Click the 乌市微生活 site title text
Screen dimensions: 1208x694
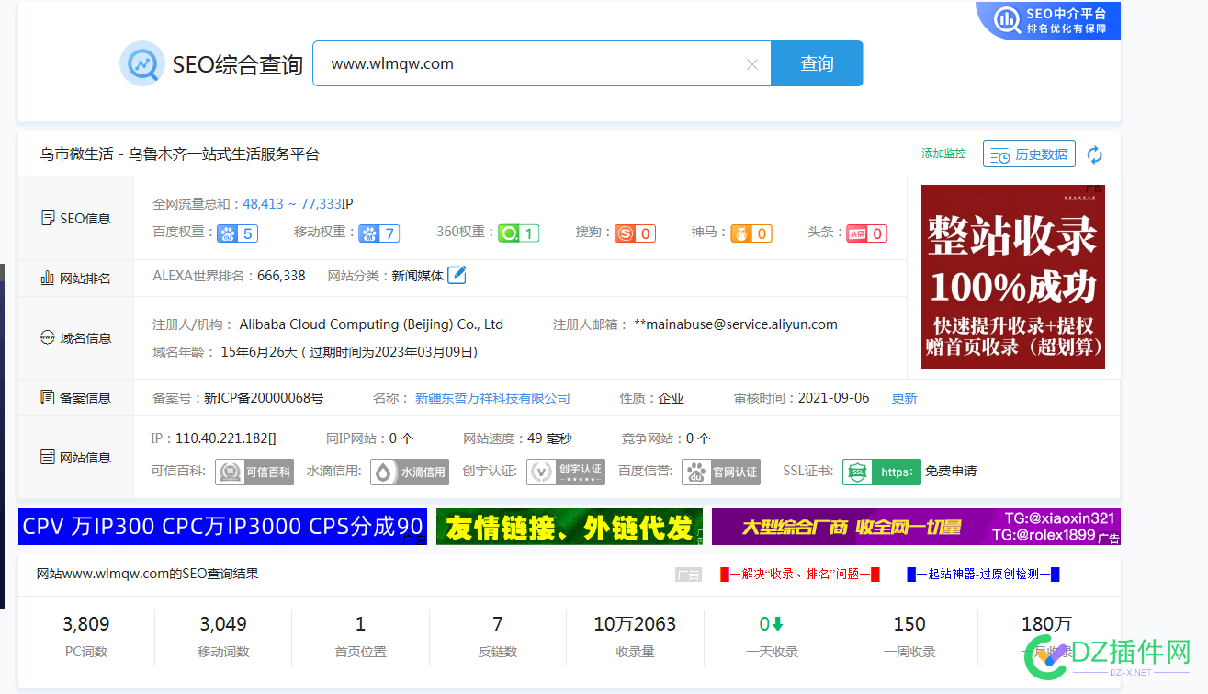(179, 154)
